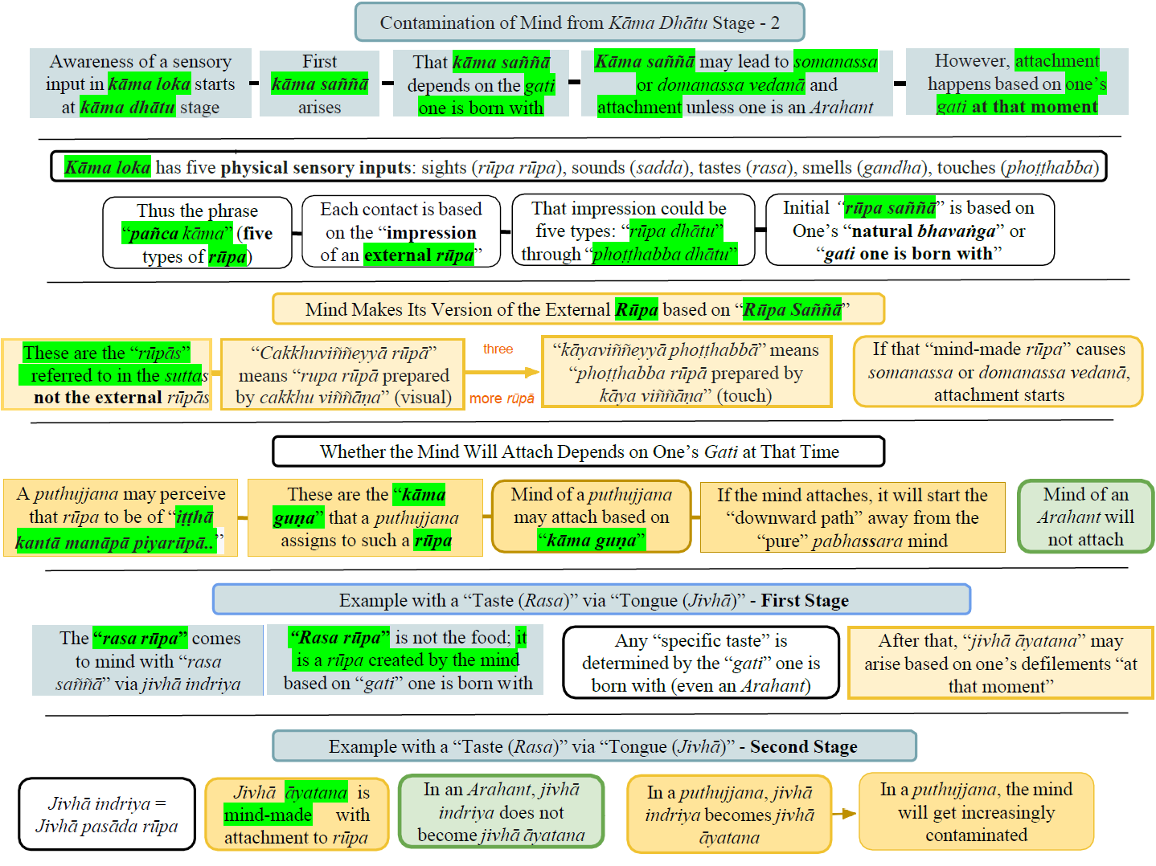Click box 'Any specific taste is determined by the gati'
The image size is (1156, 866).
coord(701,663)
